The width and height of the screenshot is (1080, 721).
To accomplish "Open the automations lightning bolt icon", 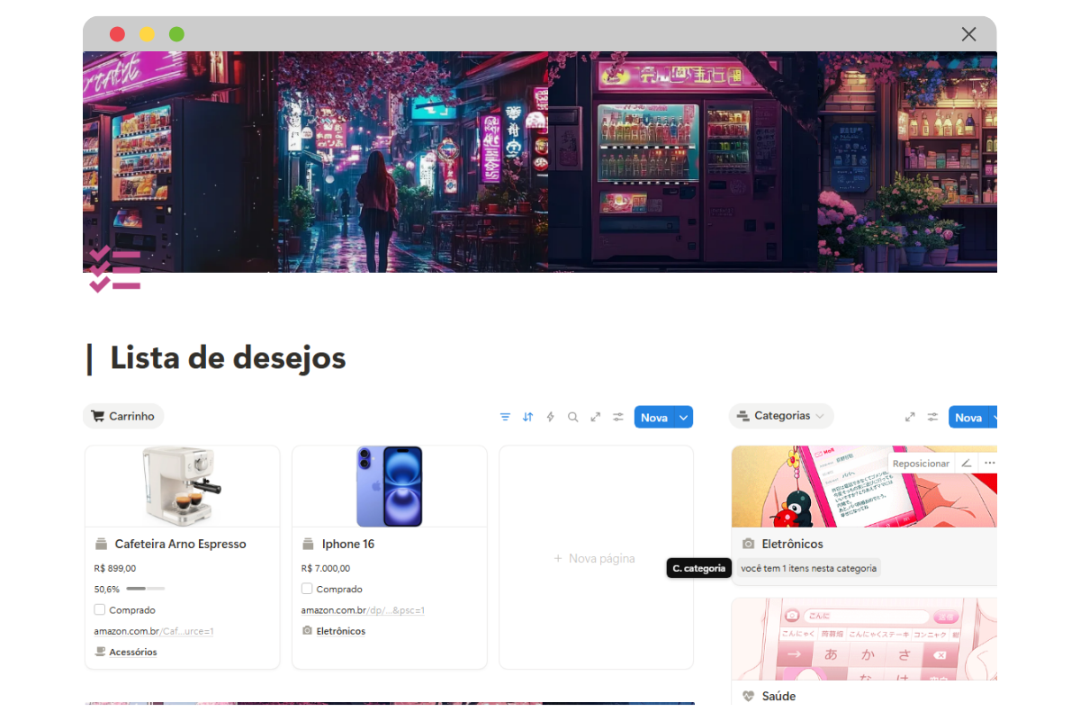I will [x=550, y=417].
